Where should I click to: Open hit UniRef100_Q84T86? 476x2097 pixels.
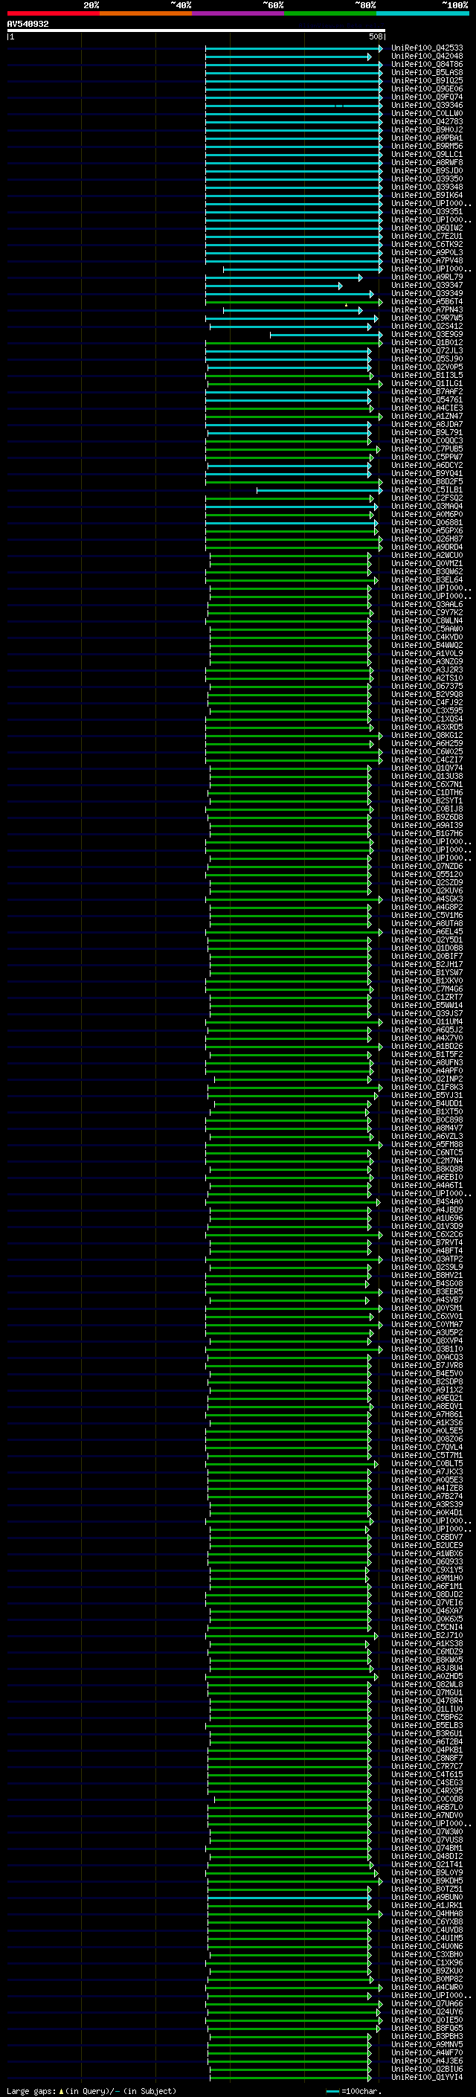tap(427, 64)
